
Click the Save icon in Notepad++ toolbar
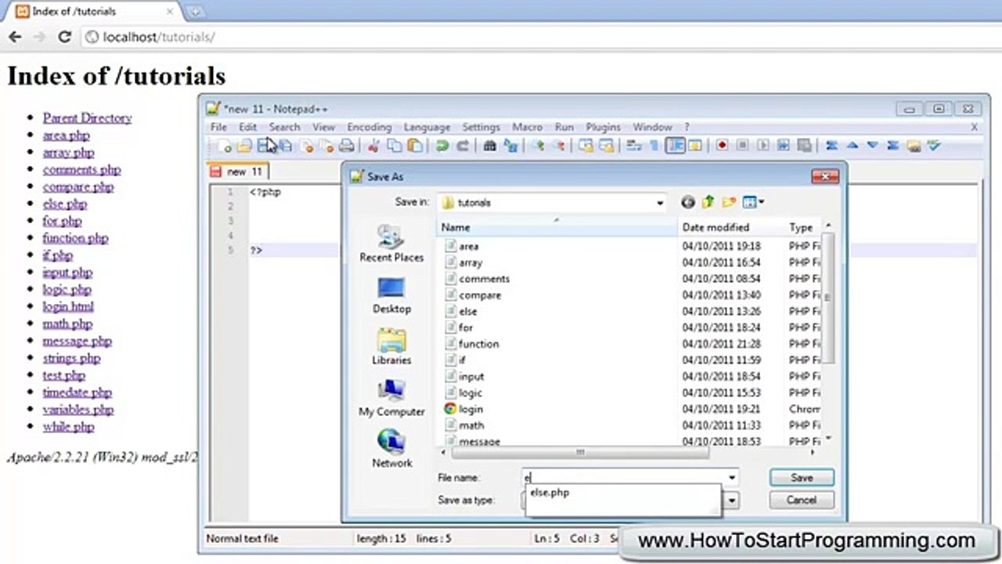click(264, 146)
